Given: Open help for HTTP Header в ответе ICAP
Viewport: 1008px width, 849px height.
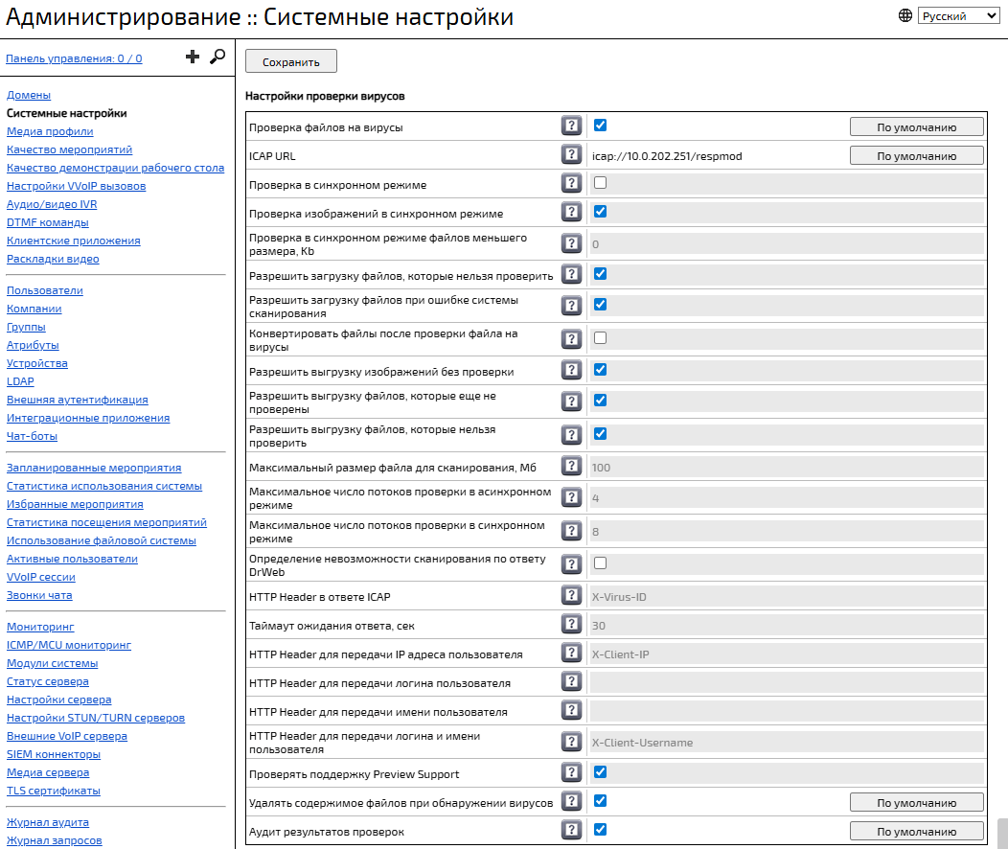Looking at the screenshot, I should [571, 596].
